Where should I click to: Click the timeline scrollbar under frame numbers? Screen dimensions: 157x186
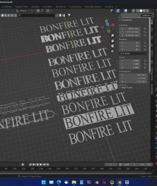tap(76, 173)
